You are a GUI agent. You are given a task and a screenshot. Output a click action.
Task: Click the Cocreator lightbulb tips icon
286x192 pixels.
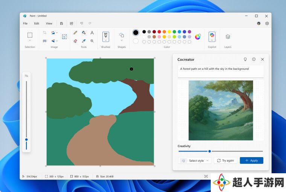[245, 59]
